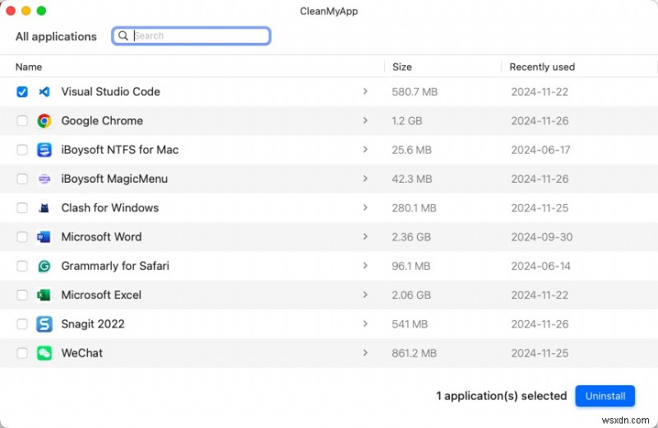This screenshot has height=428, width=658.
Task: Click the 2.36 GB size value
Action: pos(411,237)
